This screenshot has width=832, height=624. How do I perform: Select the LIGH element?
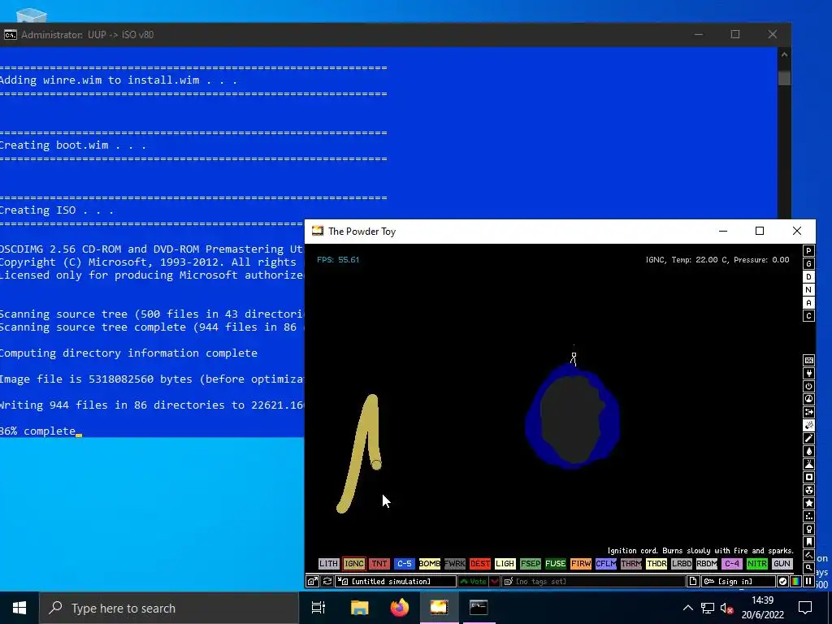pyautogui.click(x=505, y=564)
